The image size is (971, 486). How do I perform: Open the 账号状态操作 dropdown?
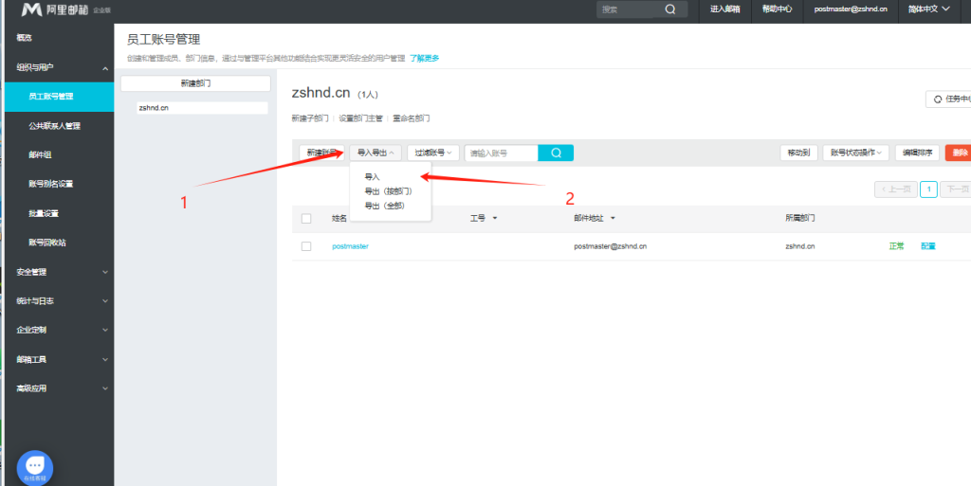coord(855,153)
